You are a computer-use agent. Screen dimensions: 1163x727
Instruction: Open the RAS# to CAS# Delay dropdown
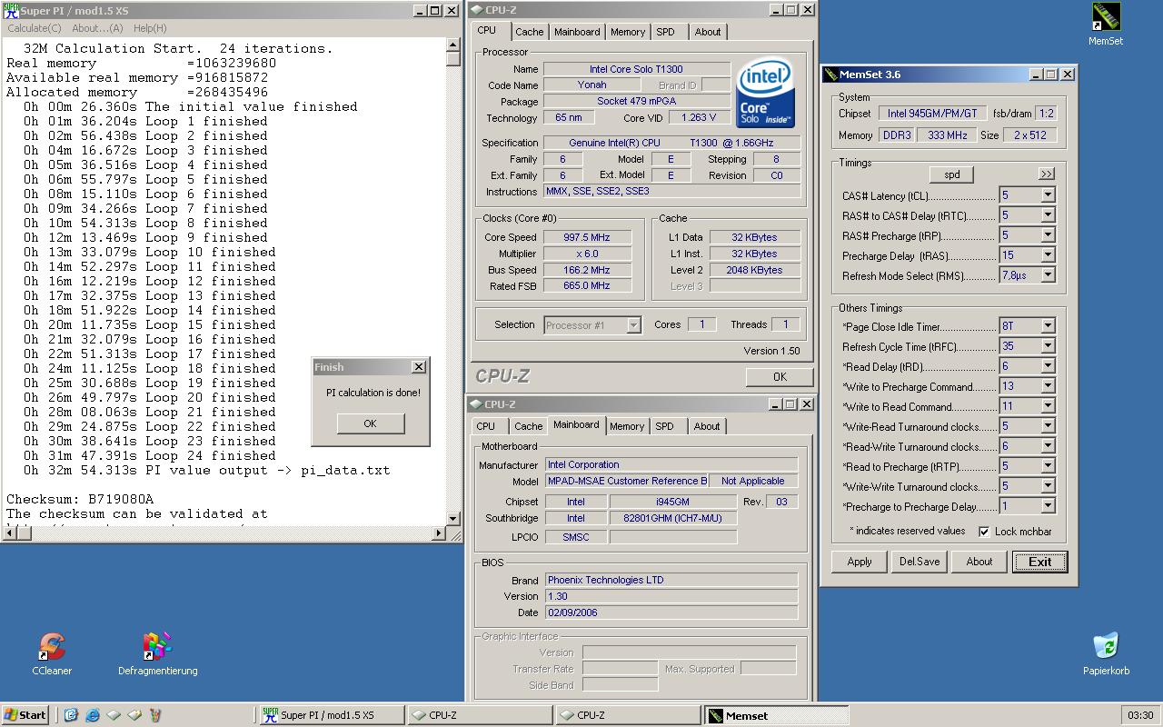pos(1048,215)
